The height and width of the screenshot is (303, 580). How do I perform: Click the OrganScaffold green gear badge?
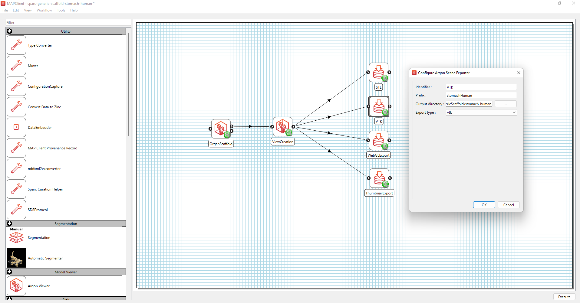tap(227, 135)
